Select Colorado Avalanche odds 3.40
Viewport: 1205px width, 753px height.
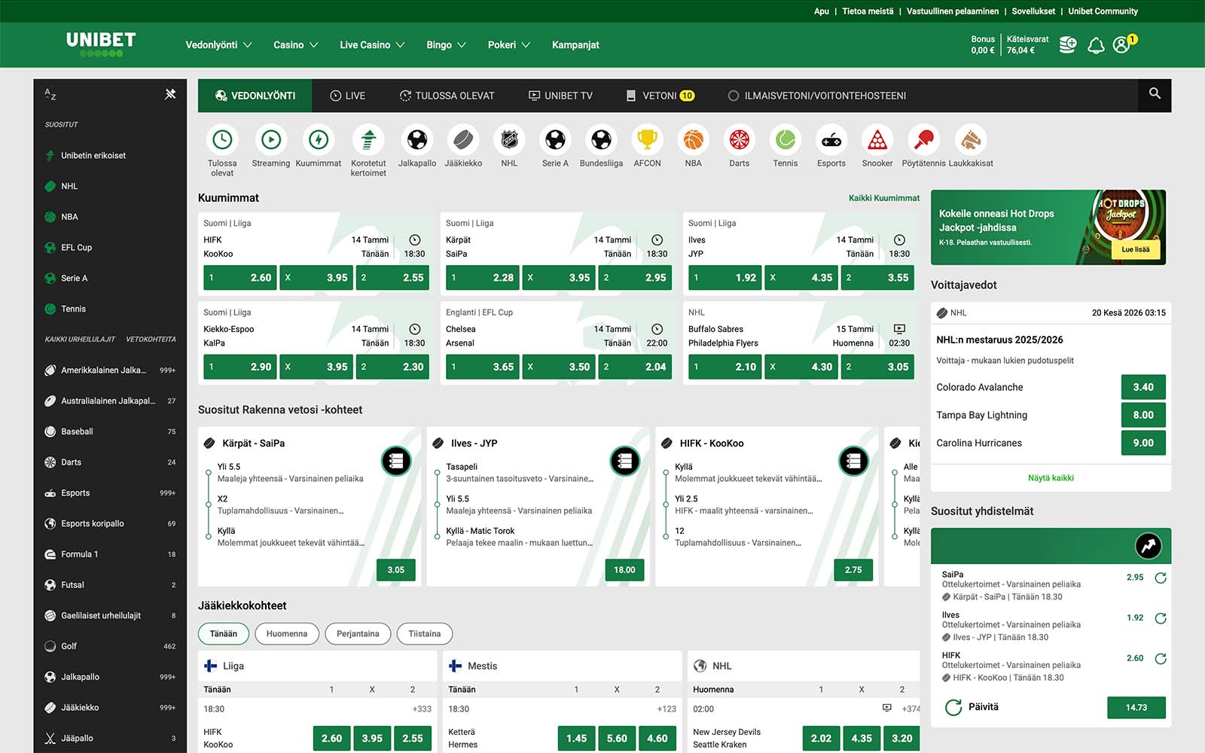tap(1142, 387)
